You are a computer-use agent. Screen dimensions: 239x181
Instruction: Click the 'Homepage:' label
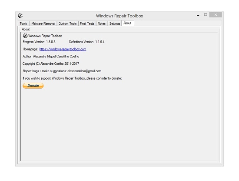click(30, 49)
